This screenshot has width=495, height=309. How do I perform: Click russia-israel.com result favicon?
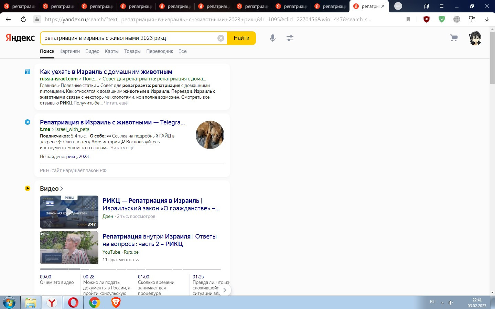point(28,71)
